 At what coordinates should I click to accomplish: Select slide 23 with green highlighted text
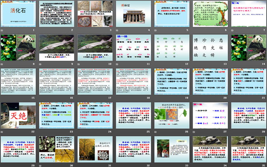(x=57, y=115)
